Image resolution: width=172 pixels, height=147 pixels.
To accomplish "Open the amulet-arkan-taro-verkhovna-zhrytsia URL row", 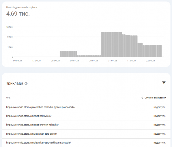I will (86, 143).
